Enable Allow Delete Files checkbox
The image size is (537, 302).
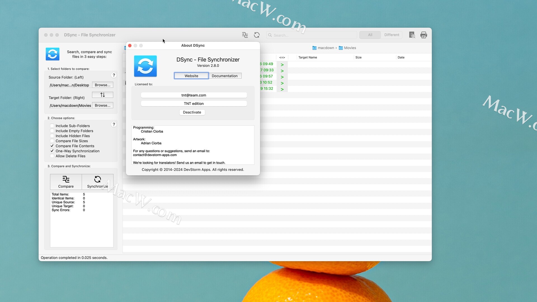[52, 156]
